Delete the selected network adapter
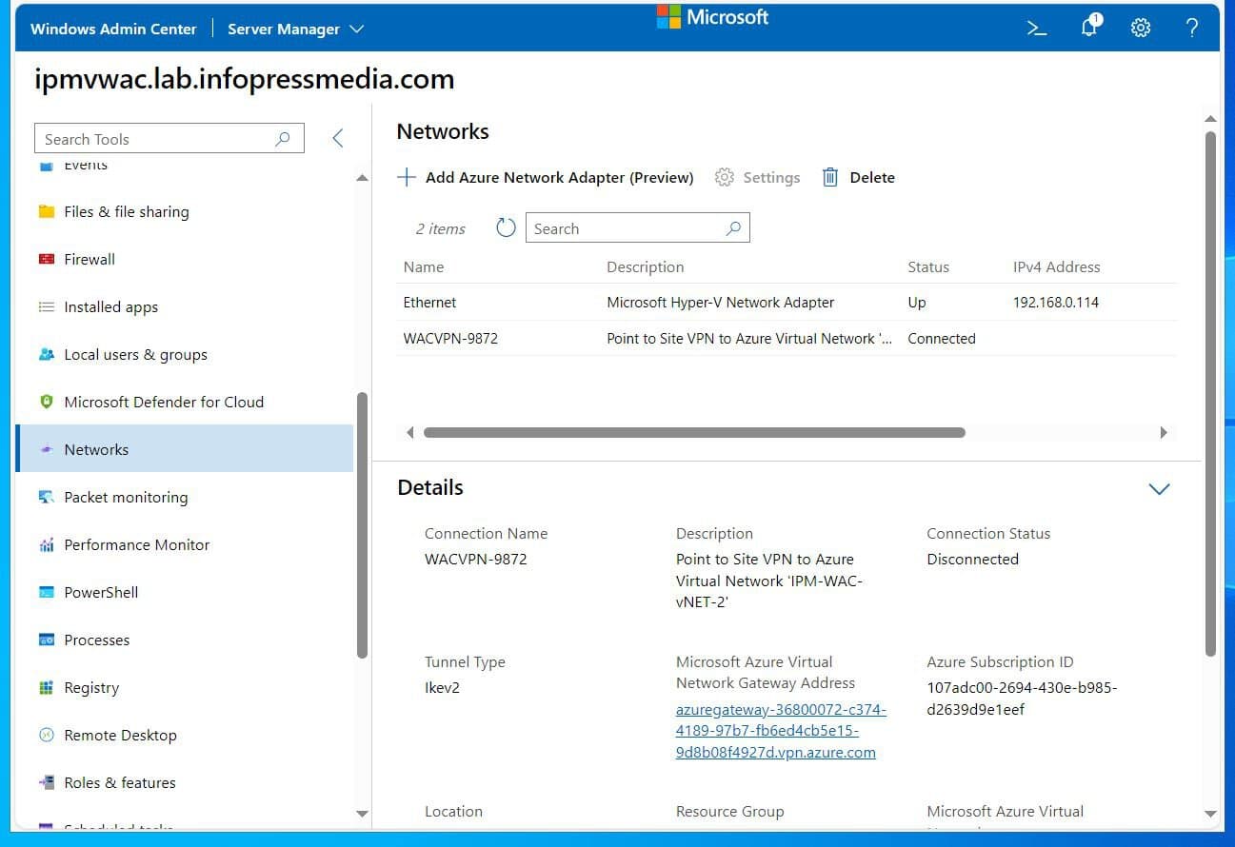 [857, 177]
